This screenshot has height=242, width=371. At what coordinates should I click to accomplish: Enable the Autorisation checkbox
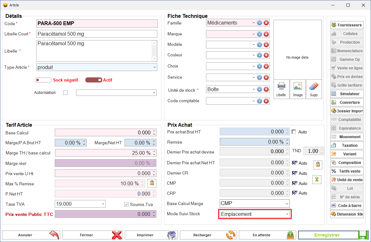[66, 93]
